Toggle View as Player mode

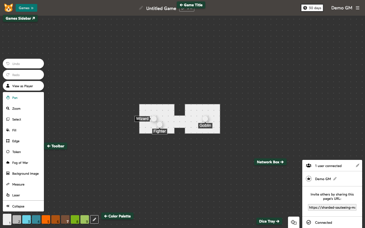(x=23, y=86)
